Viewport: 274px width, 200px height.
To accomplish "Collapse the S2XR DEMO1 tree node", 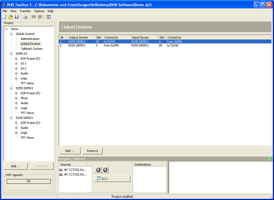I will tap(11, 118).
